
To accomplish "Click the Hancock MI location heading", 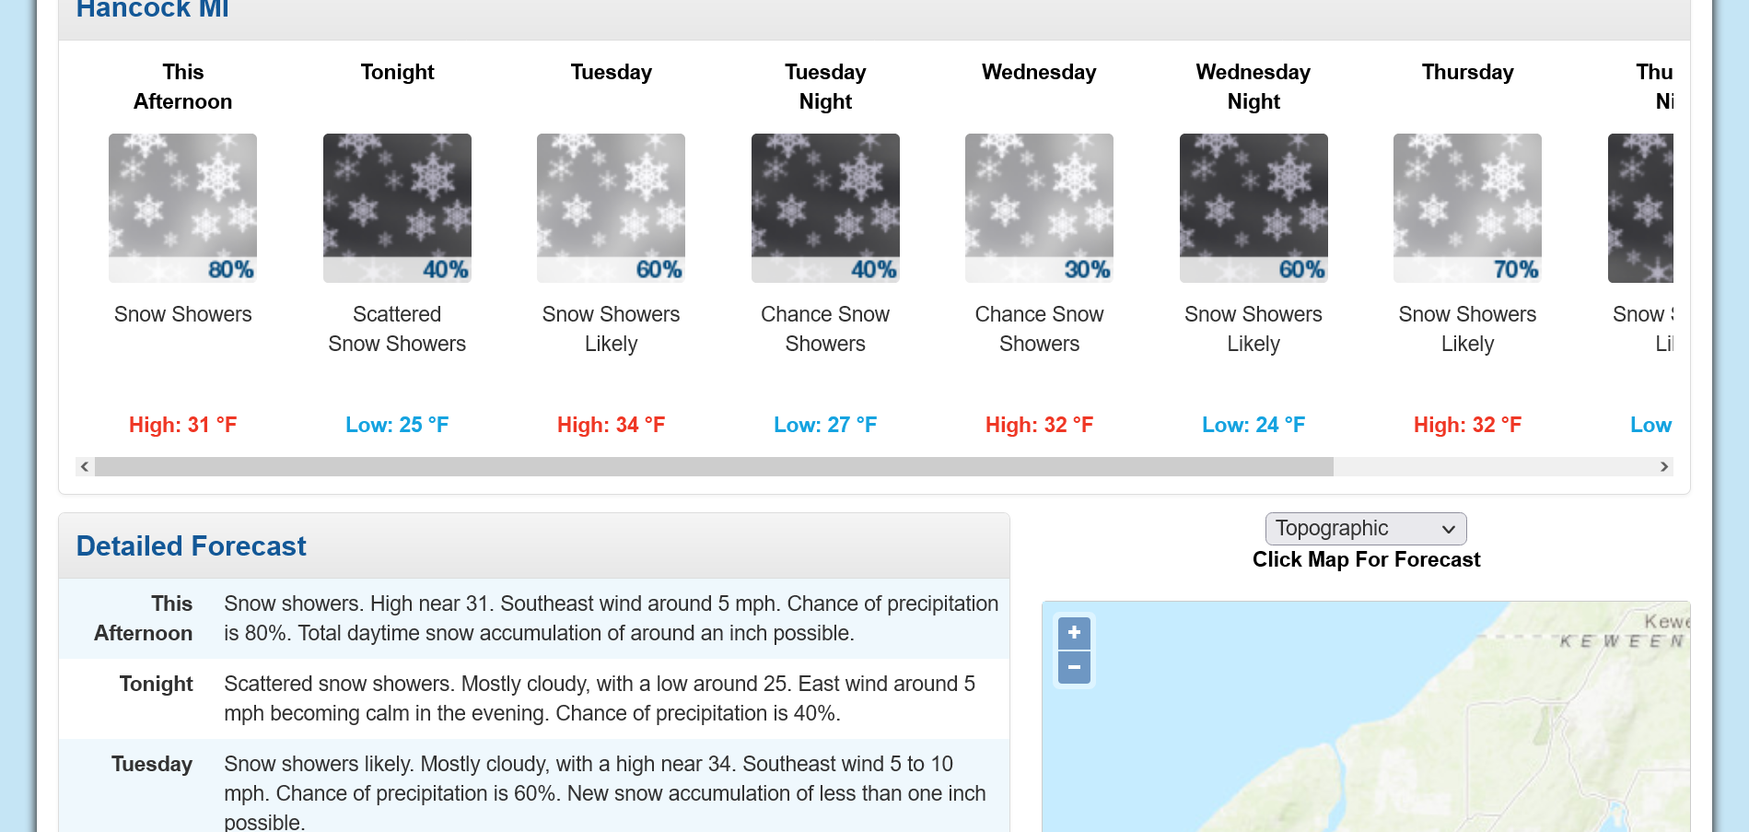I will click(152, 10).
